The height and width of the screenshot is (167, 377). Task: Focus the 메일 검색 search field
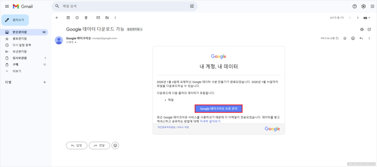point(124,6)
